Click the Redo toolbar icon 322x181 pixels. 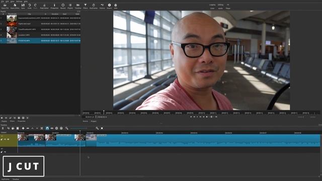click(35, 6)
